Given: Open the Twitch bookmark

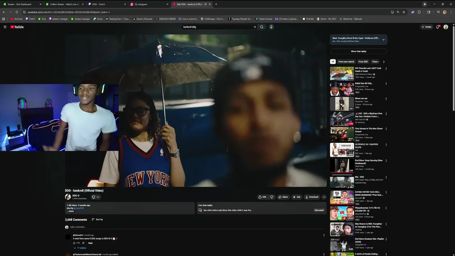Looking at the screenshot, I should [x=30, y=19].
